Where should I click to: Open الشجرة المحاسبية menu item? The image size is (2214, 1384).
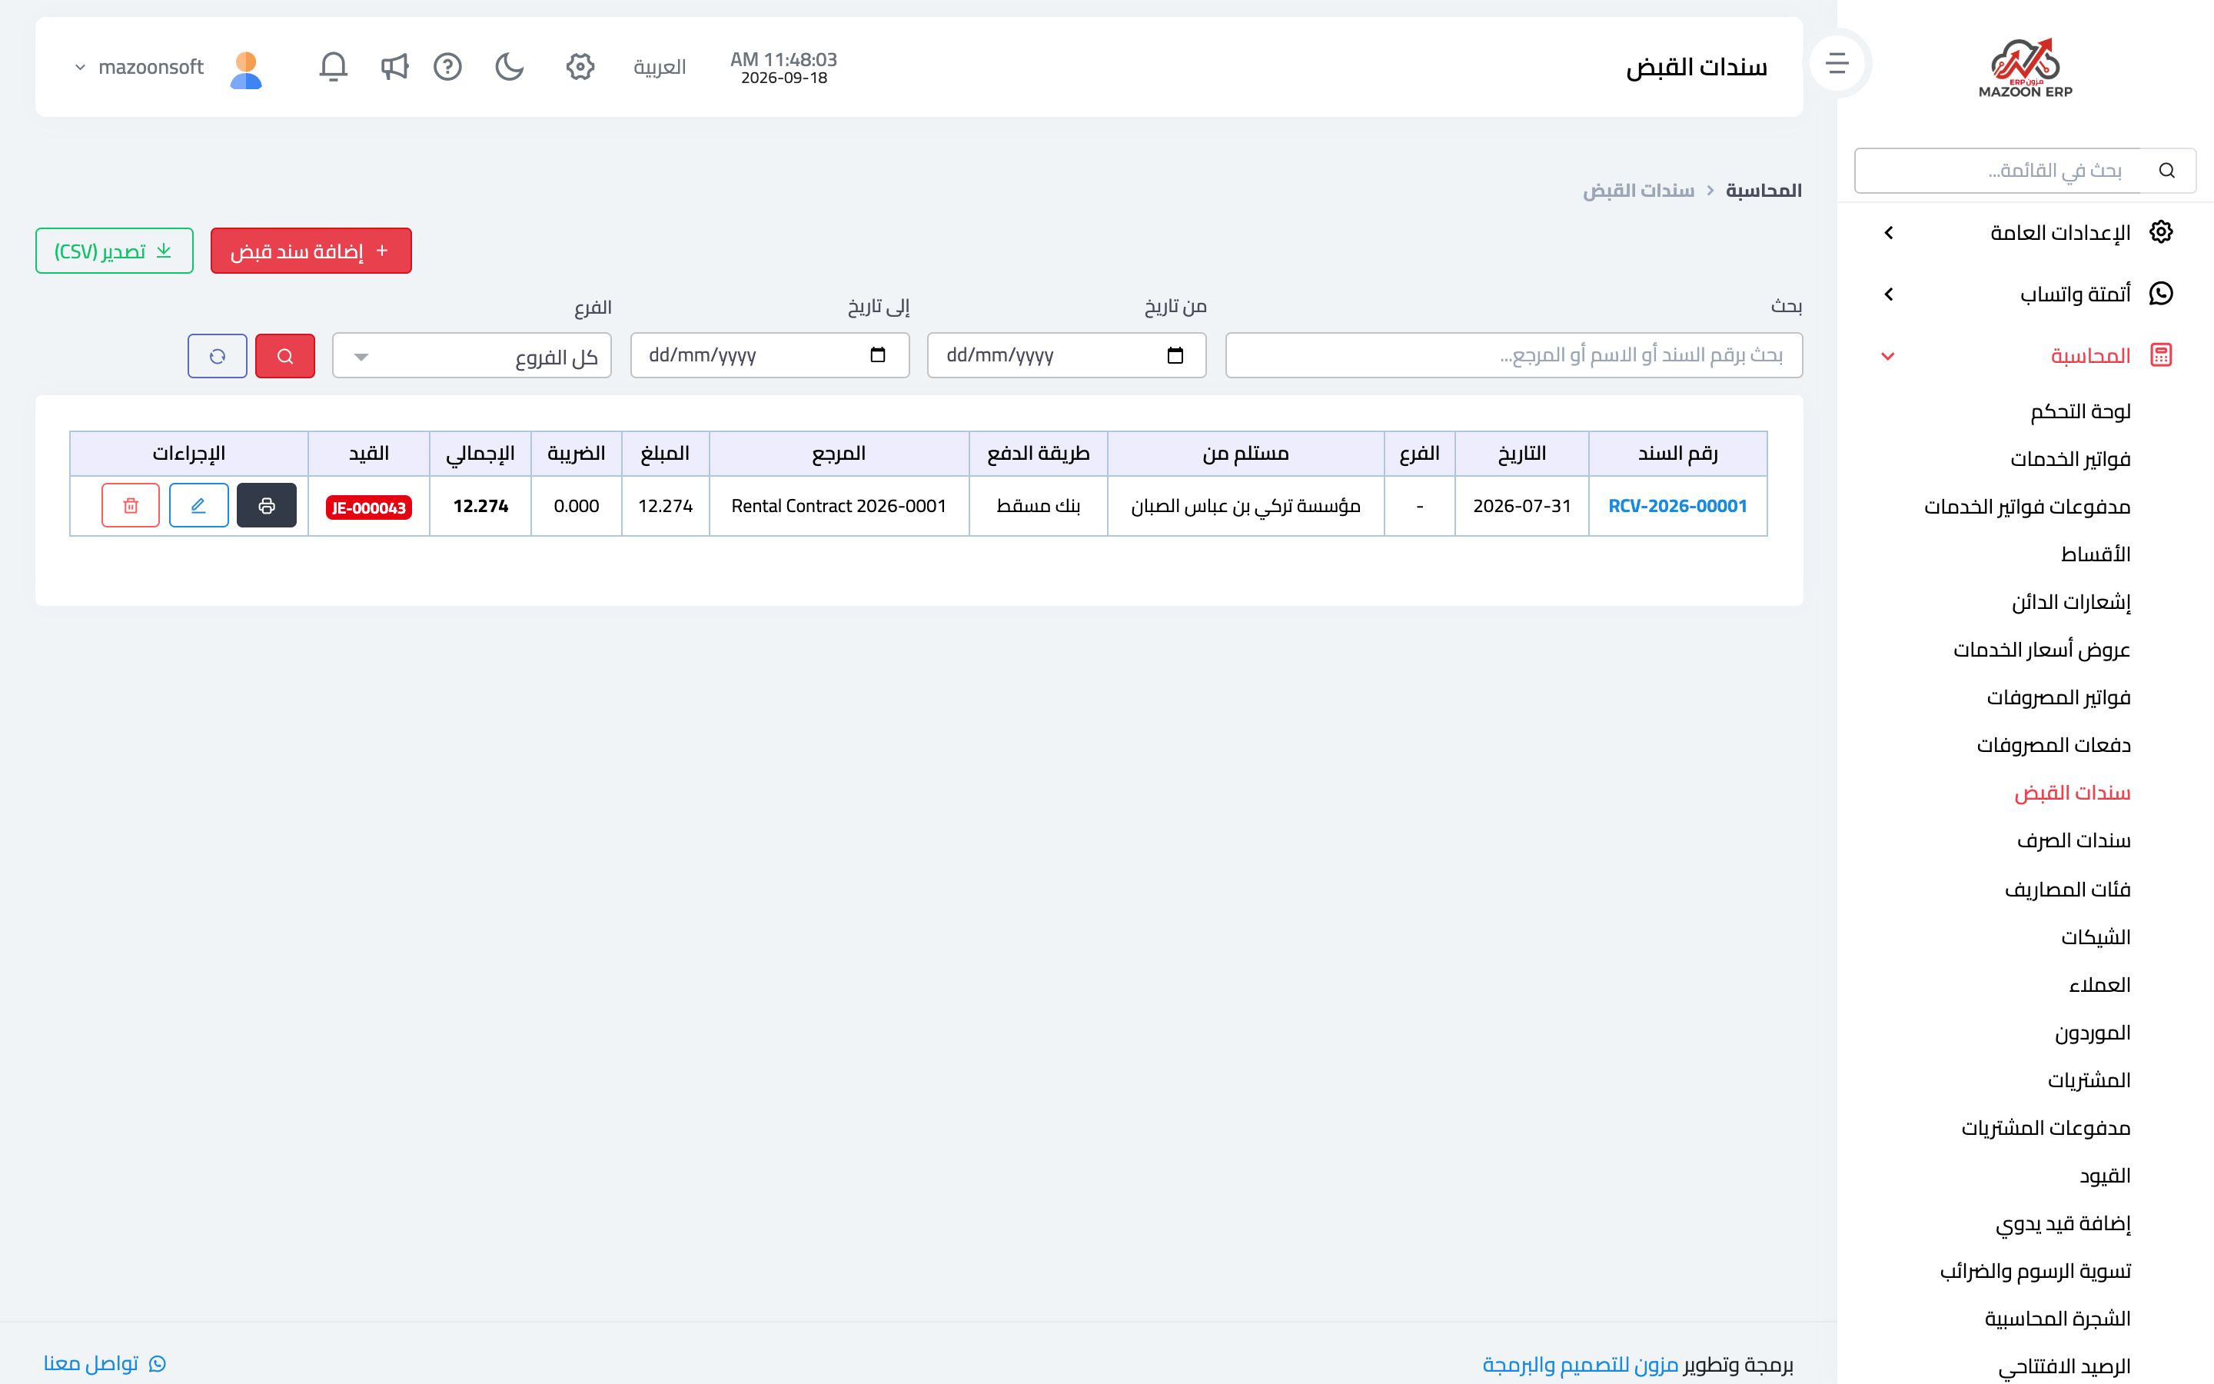pos(2057,1318)
